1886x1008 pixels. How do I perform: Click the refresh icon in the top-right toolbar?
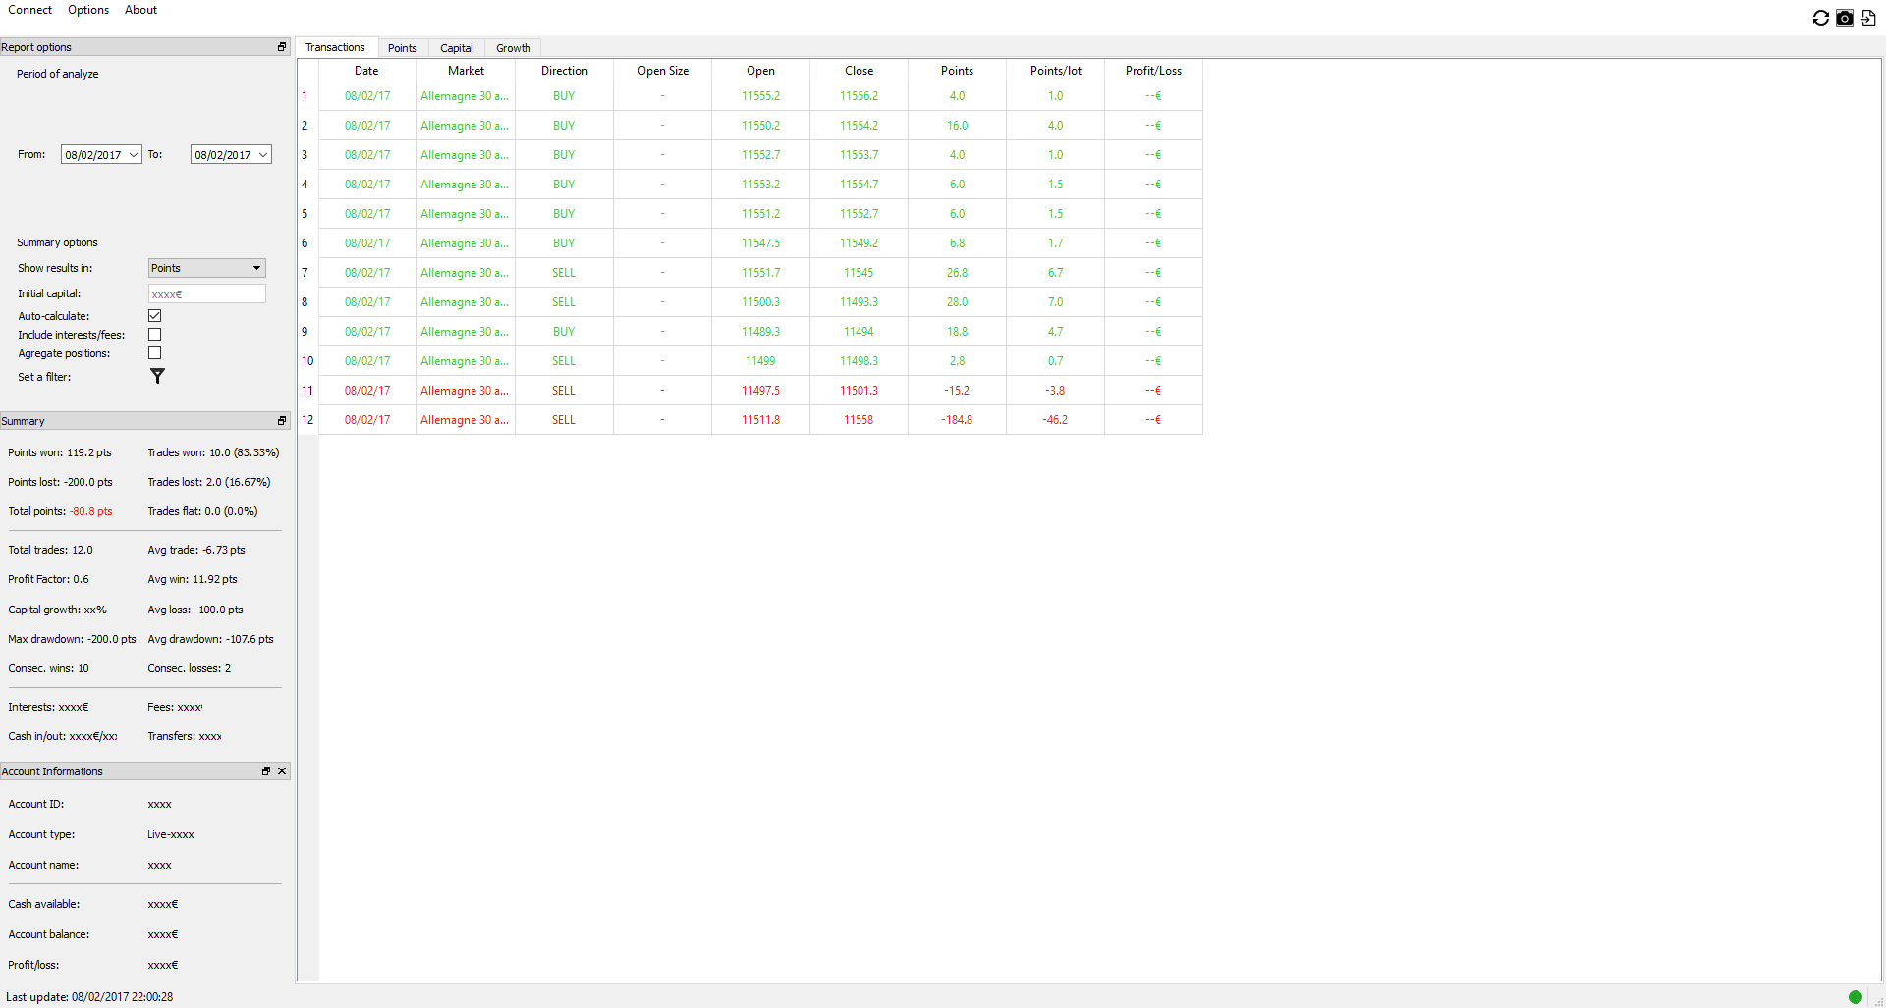click(1820, 18)
